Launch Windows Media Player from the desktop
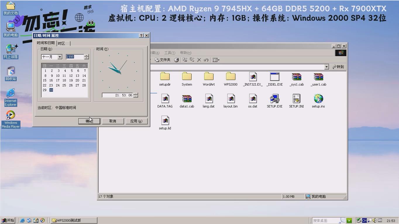The image size is (399, 224). 10,114
